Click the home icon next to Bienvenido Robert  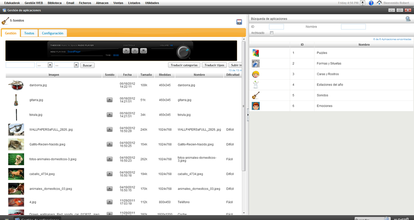[379, 3]
